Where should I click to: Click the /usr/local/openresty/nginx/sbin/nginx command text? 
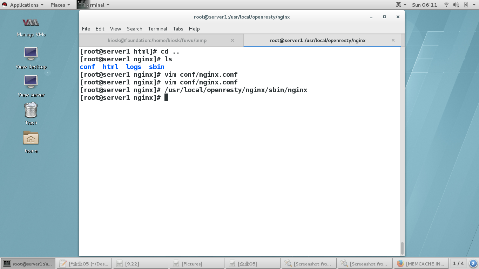click(236, 90)
